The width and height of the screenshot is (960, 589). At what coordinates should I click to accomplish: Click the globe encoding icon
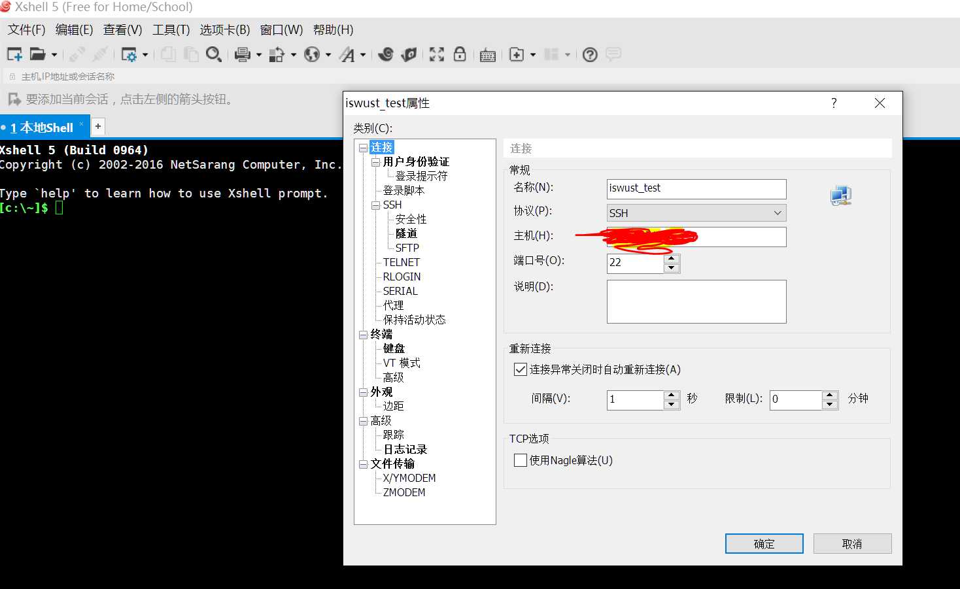[313, 54]
